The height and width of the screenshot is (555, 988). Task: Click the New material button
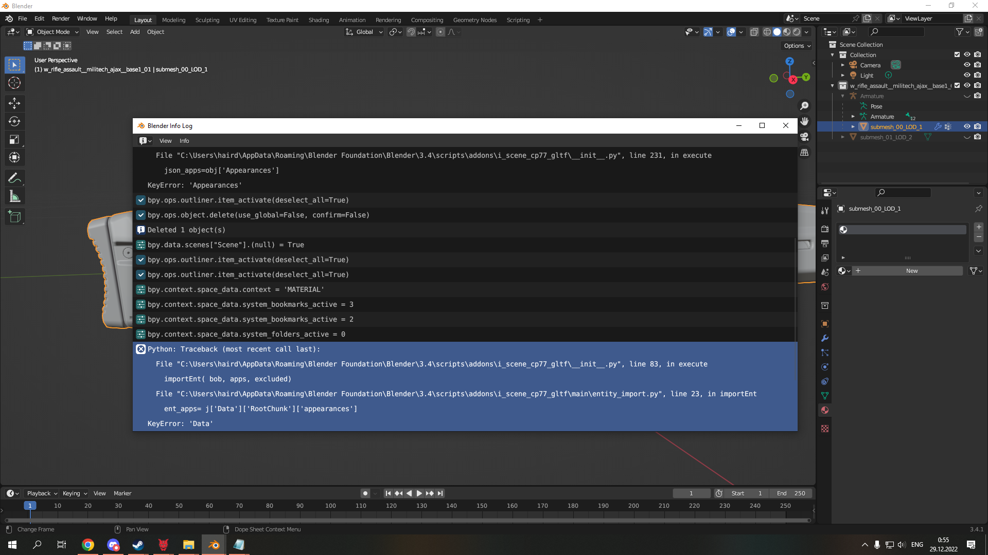(x=912, y=271)
